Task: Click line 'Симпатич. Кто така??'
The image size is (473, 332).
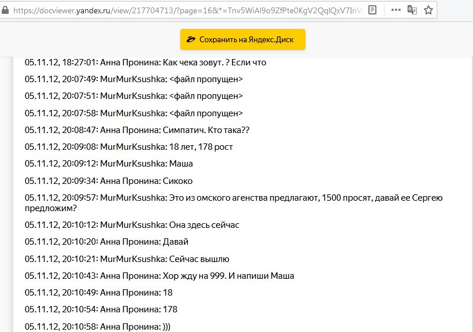Action: tap(137, 130)
